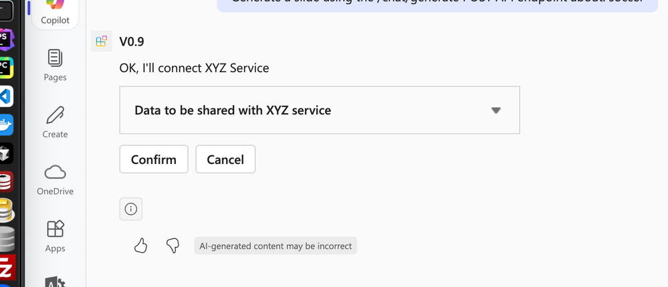Screen dimensions: 668x287
Task: Open Apps in the sidebar
Action: pos(55,236)
